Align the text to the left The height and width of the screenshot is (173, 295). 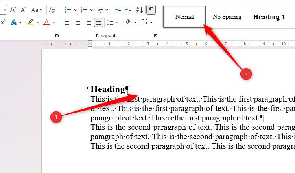[x=68, y=22]
